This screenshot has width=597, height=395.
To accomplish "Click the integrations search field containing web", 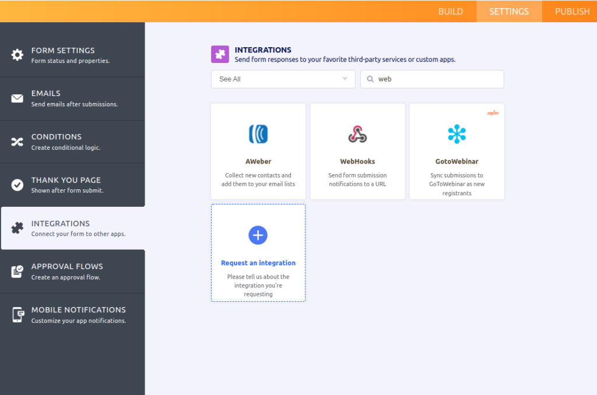I will tap(437, 79).
